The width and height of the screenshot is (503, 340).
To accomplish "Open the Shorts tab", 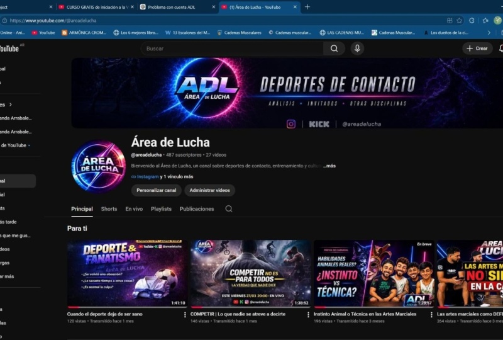I will pyautogui.click(x=109, y=209).
